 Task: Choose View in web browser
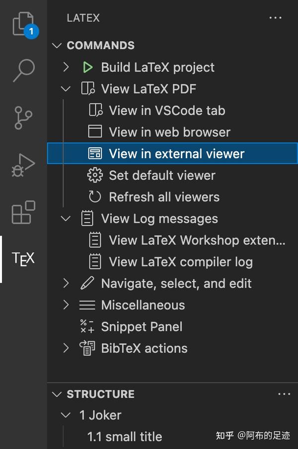point(169,132)
